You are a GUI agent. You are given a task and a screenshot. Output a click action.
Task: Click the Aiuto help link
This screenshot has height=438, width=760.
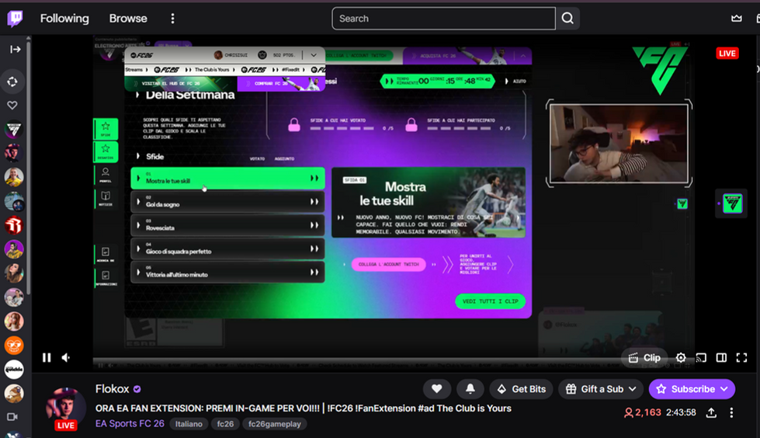[516, 82]
